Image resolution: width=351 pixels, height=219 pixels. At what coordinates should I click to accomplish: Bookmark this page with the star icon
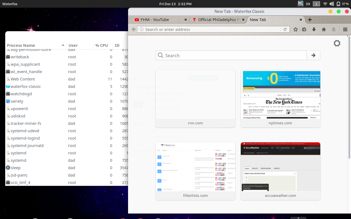(x=295, y=29)
